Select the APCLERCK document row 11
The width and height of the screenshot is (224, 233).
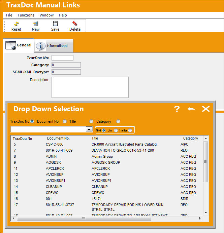click(107, 168)
